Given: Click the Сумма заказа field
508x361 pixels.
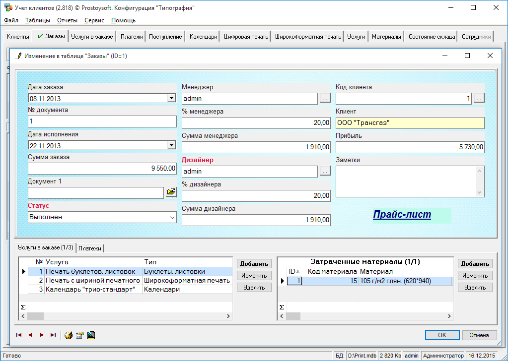Looking at the screenshot, I should 102,168.
